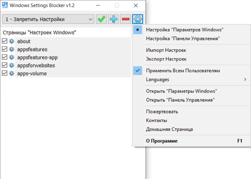Viewport: 251px width, 179px height.
Task: Click the Windows Settings Blocker title icon
Action: coord(5,5)
